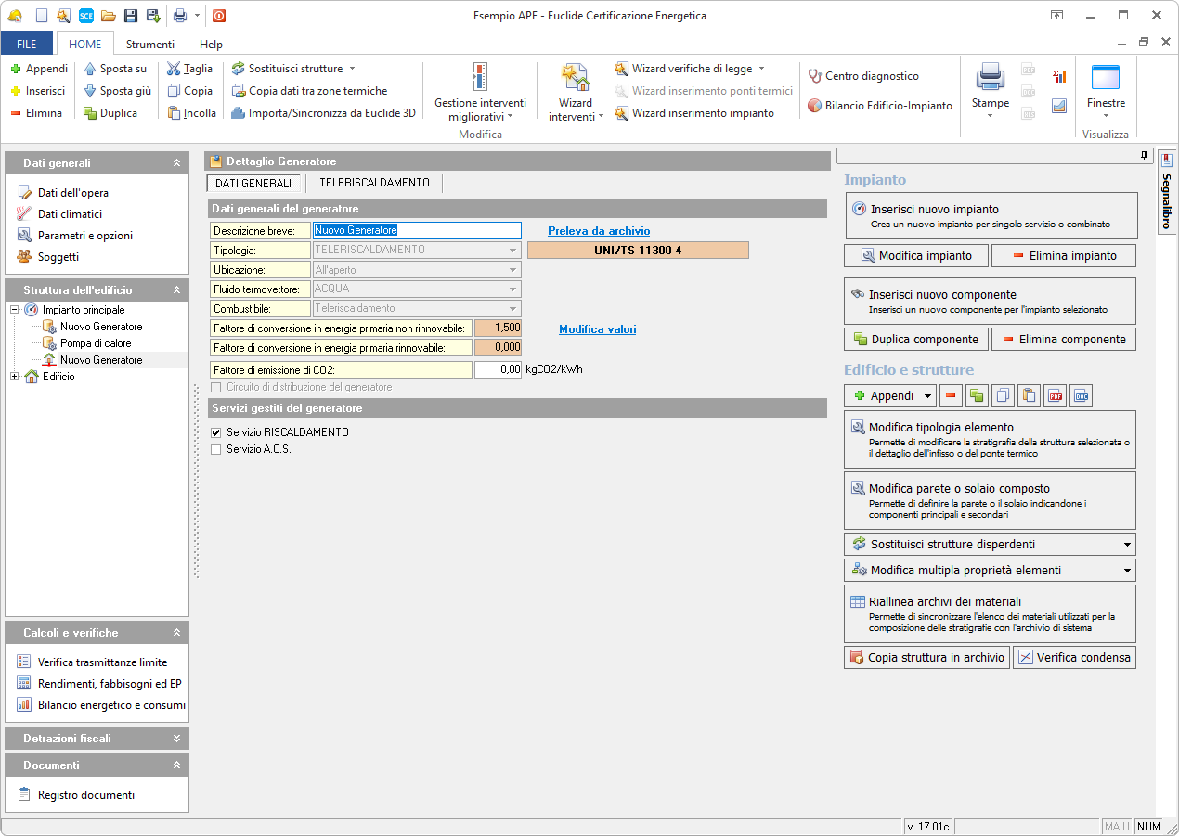Open the Strumenti ribbon tab
This screenshot has height=836, width=1179.
[149, 44]
